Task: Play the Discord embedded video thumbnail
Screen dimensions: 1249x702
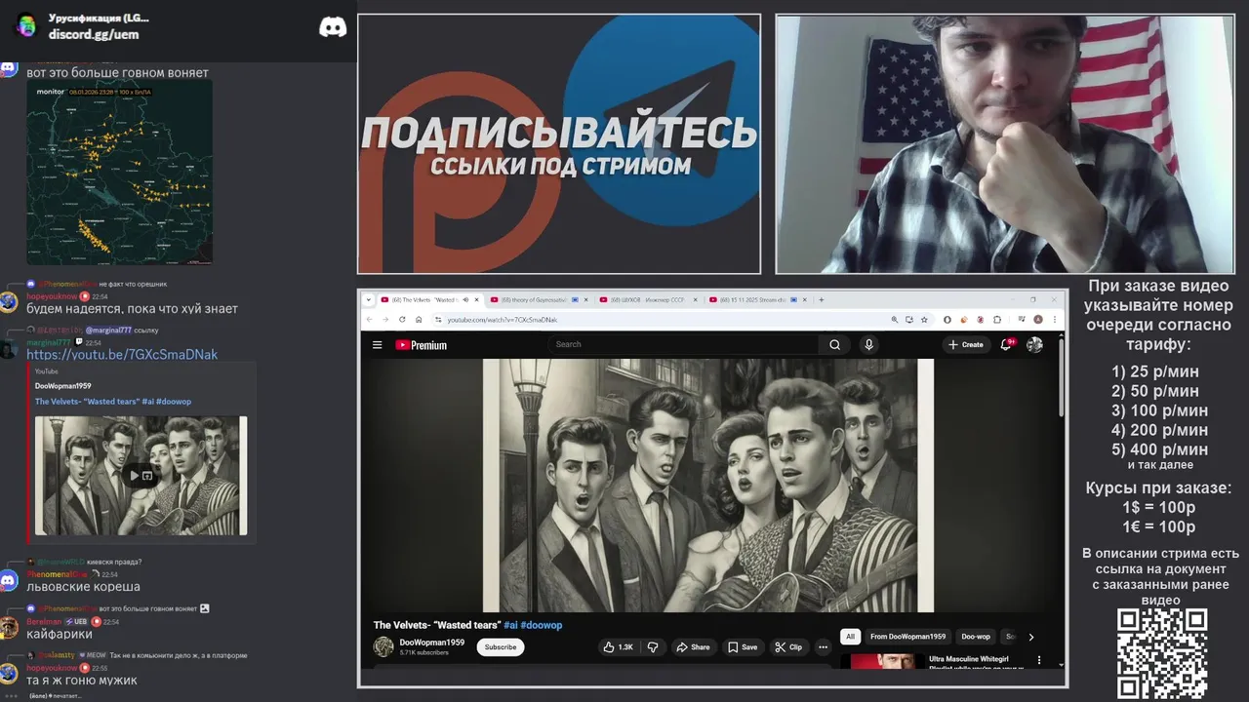Action: pos(141,476)
